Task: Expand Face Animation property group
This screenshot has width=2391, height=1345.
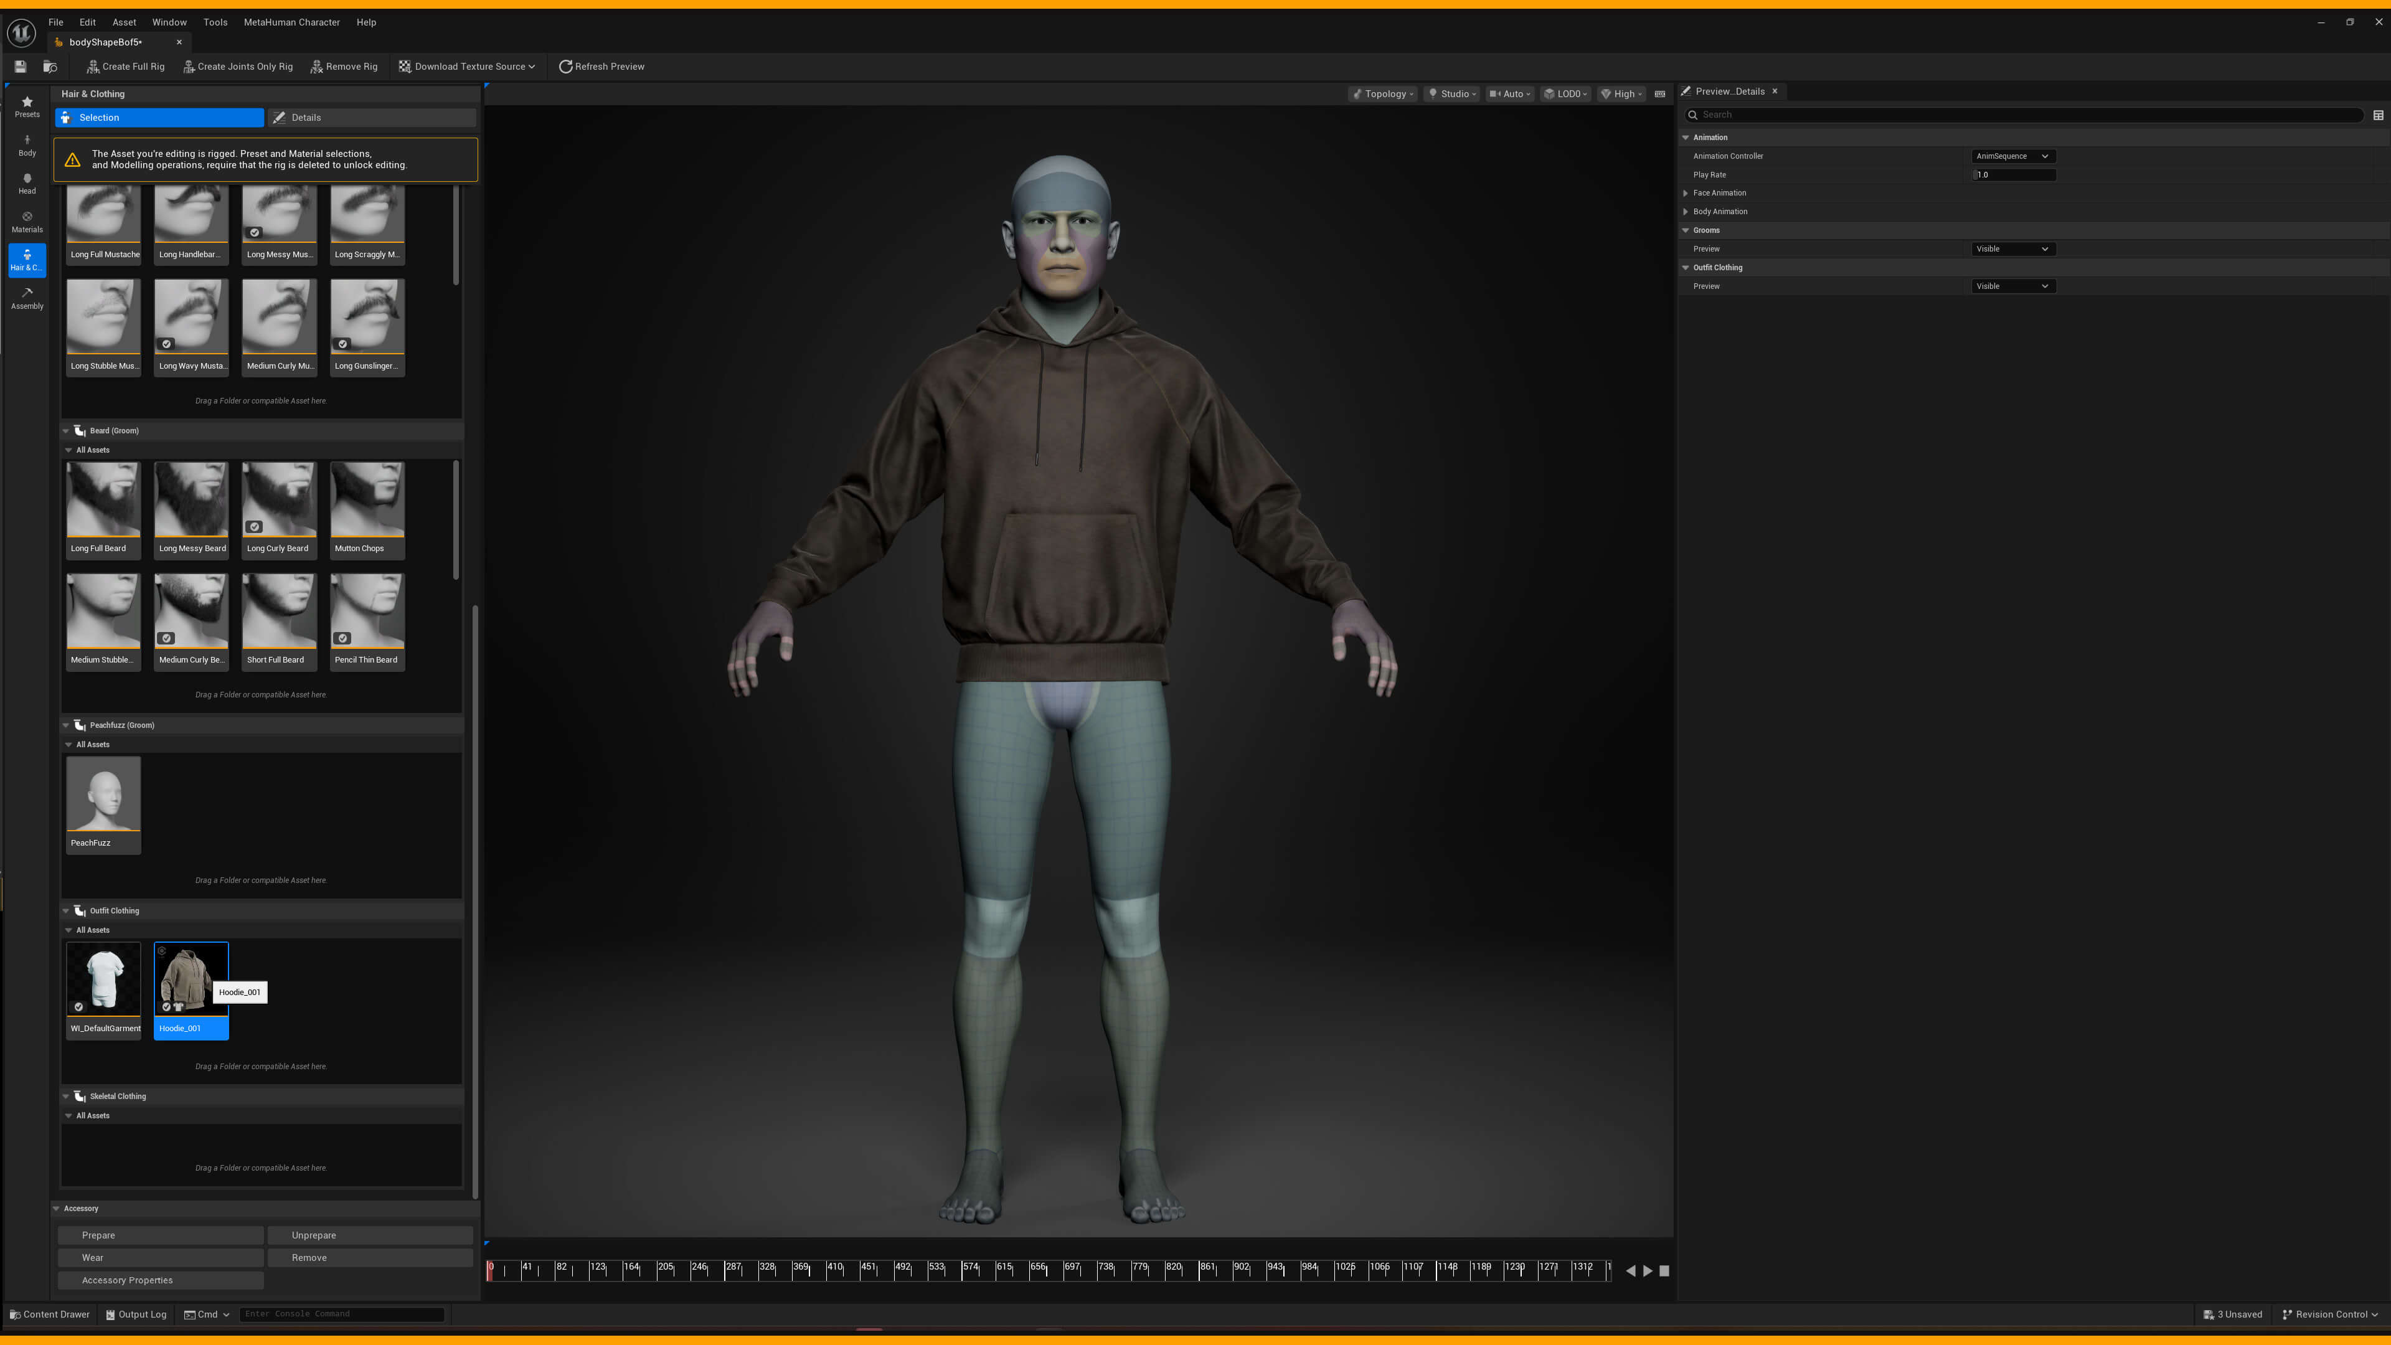Action: (x=1686, y=193)
